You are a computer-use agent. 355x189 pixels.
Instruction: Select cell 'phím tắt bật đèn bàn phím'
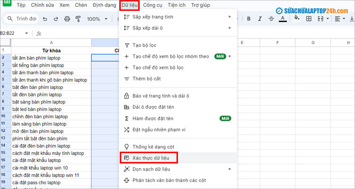pyautogui.click(x=51, y=138)
